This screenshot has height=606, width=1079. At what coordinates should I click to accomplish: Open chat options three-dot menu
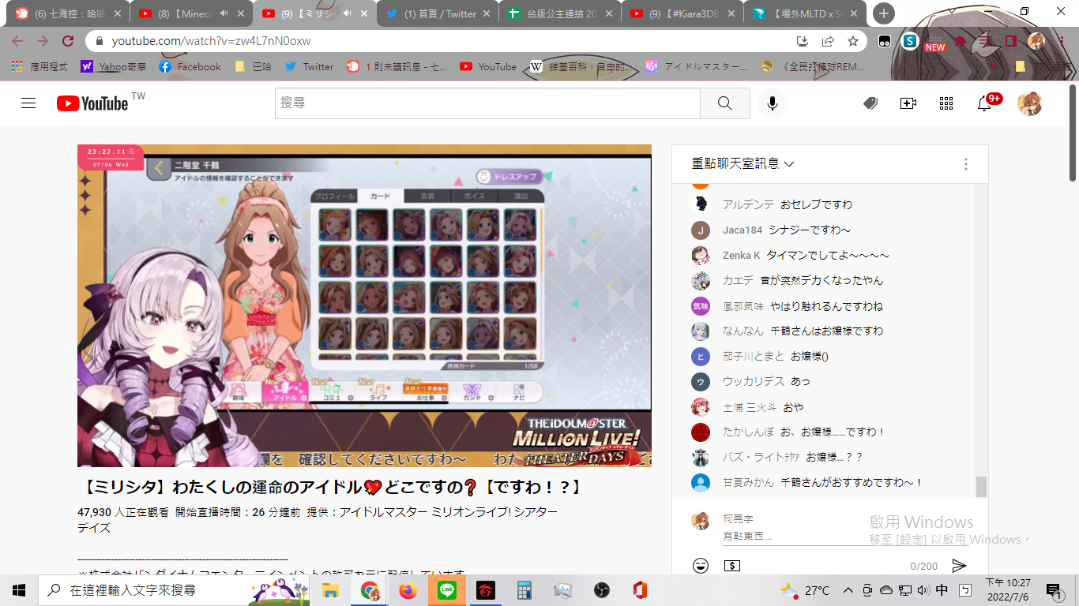point(965,164)
